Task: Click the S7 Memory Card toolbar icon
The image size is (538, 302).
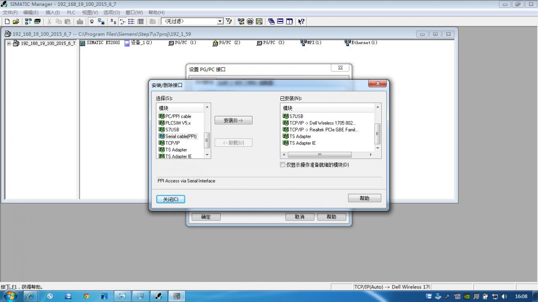Action: pos(37,21)
